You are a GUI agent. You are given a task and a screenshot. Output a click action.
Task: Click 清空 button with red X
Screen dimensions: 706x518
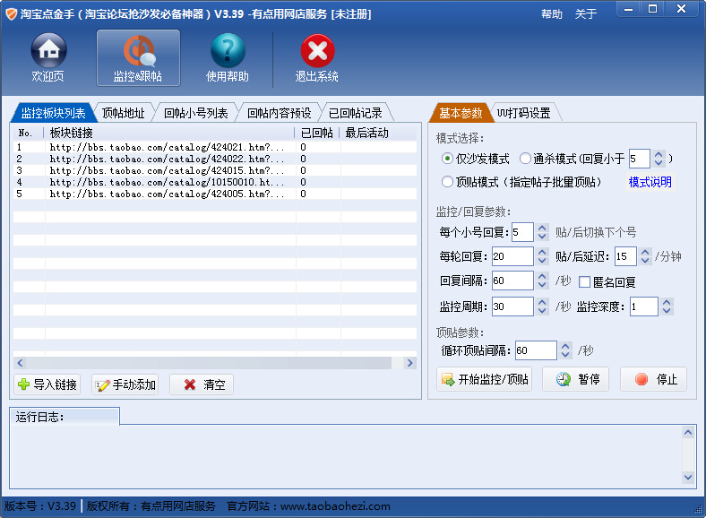[202, 384]
